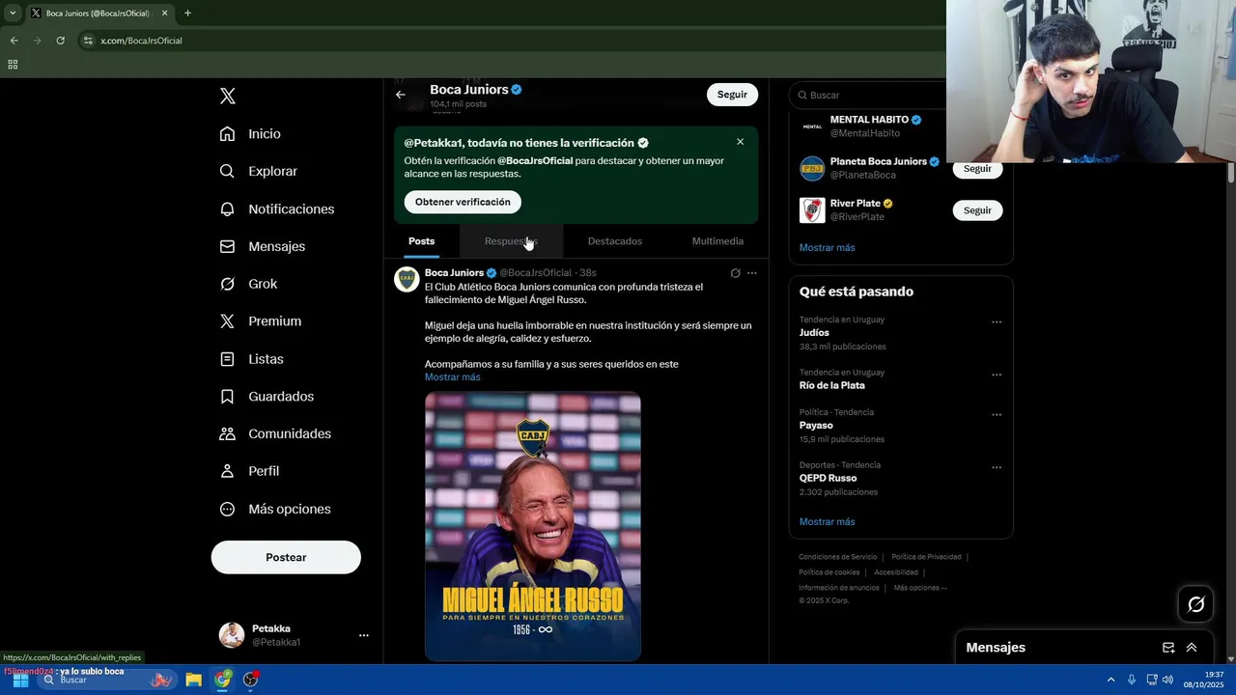1236x695 pixels.
Task: Follow Boca Juniors with the header Seguir button
Action: (732, 95)
